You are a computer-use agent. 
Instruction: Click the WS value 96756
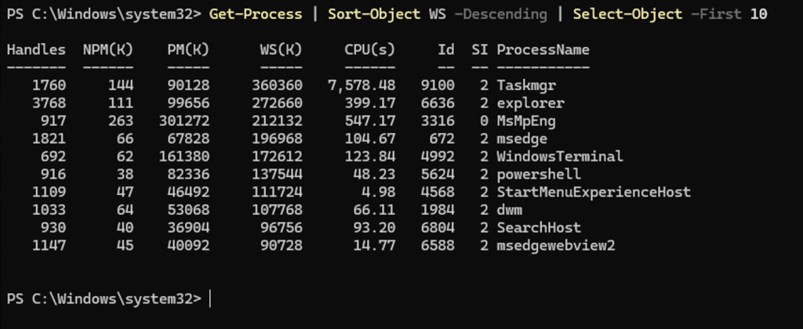(x=282, y=228)
